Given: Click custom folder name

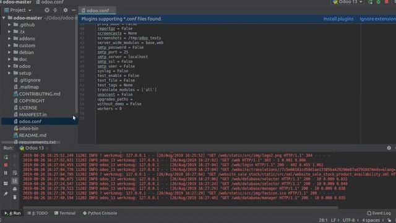Looking at the screenshot, I should 27,45.
